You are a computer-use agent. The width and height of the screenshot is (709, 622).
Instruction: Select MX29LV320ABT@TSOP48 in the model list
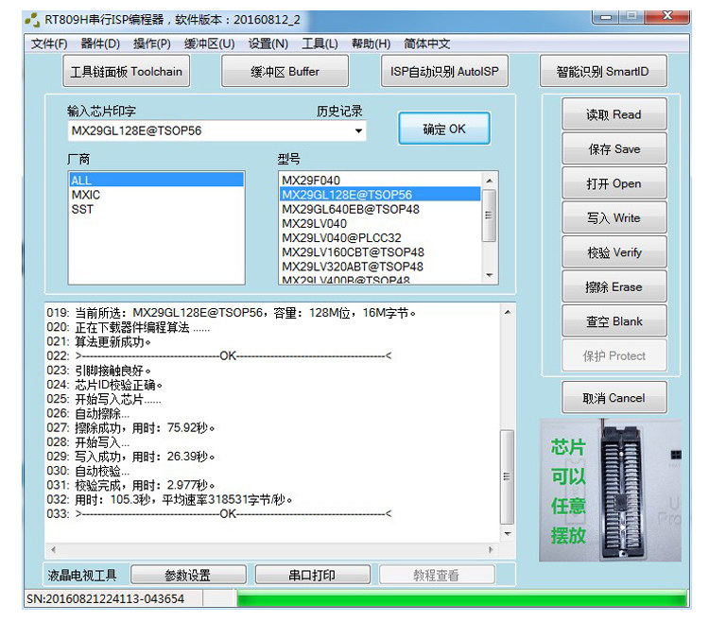[x=380, y=267]
